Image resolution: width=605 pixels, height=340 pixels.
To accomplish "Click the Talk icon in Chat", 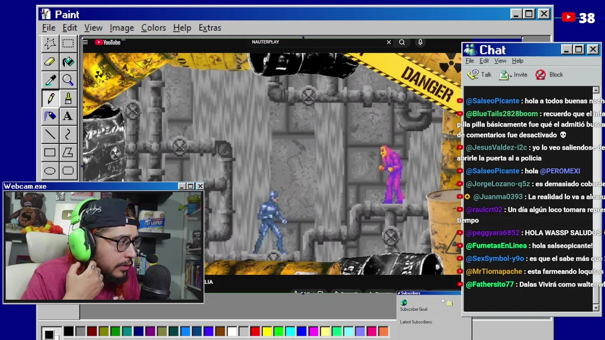I will pyautogui.click(x=473, y=75).
